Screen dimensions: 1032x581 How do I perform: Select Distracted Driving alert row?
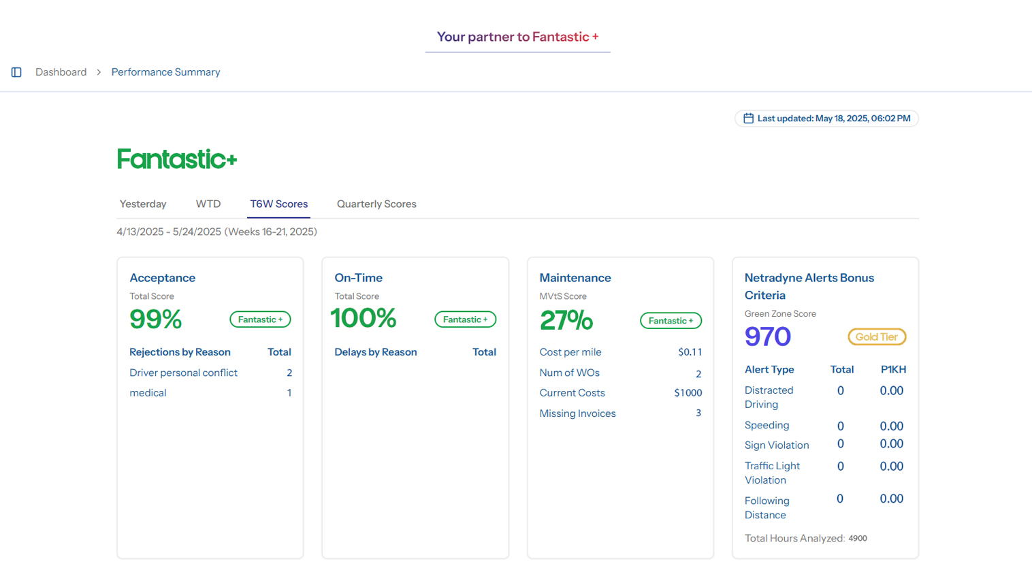point(825,397)
